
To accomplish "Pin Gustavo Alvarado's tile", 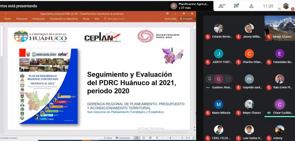I will [x=209, y=79].
